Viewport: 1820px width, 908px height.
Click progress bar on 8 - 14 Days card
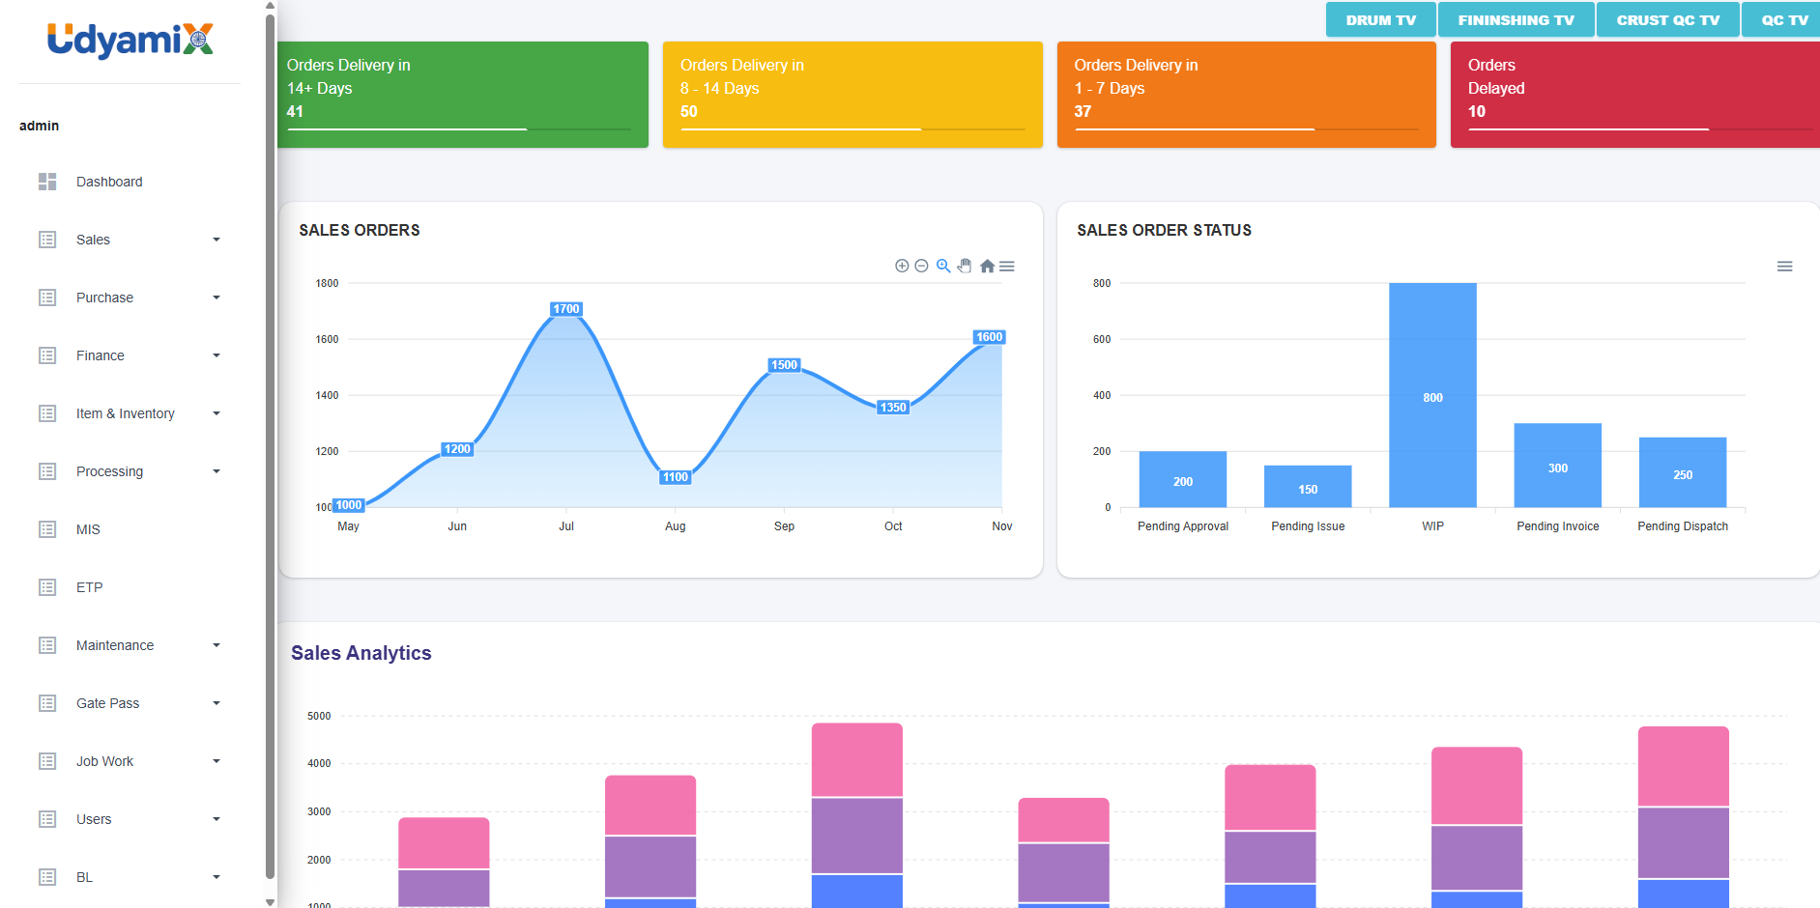[x=852, y=129]
